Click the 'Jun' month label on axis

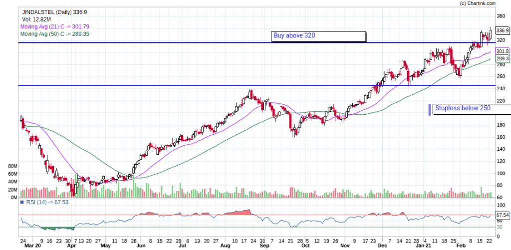pos(141,246)
